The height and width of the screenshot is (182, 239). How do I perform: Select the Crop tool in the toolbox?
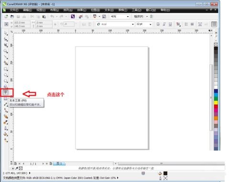click(6, 45)
